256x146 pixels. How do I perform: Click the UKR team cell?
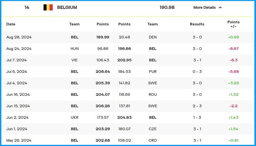(x=74, y=117)
